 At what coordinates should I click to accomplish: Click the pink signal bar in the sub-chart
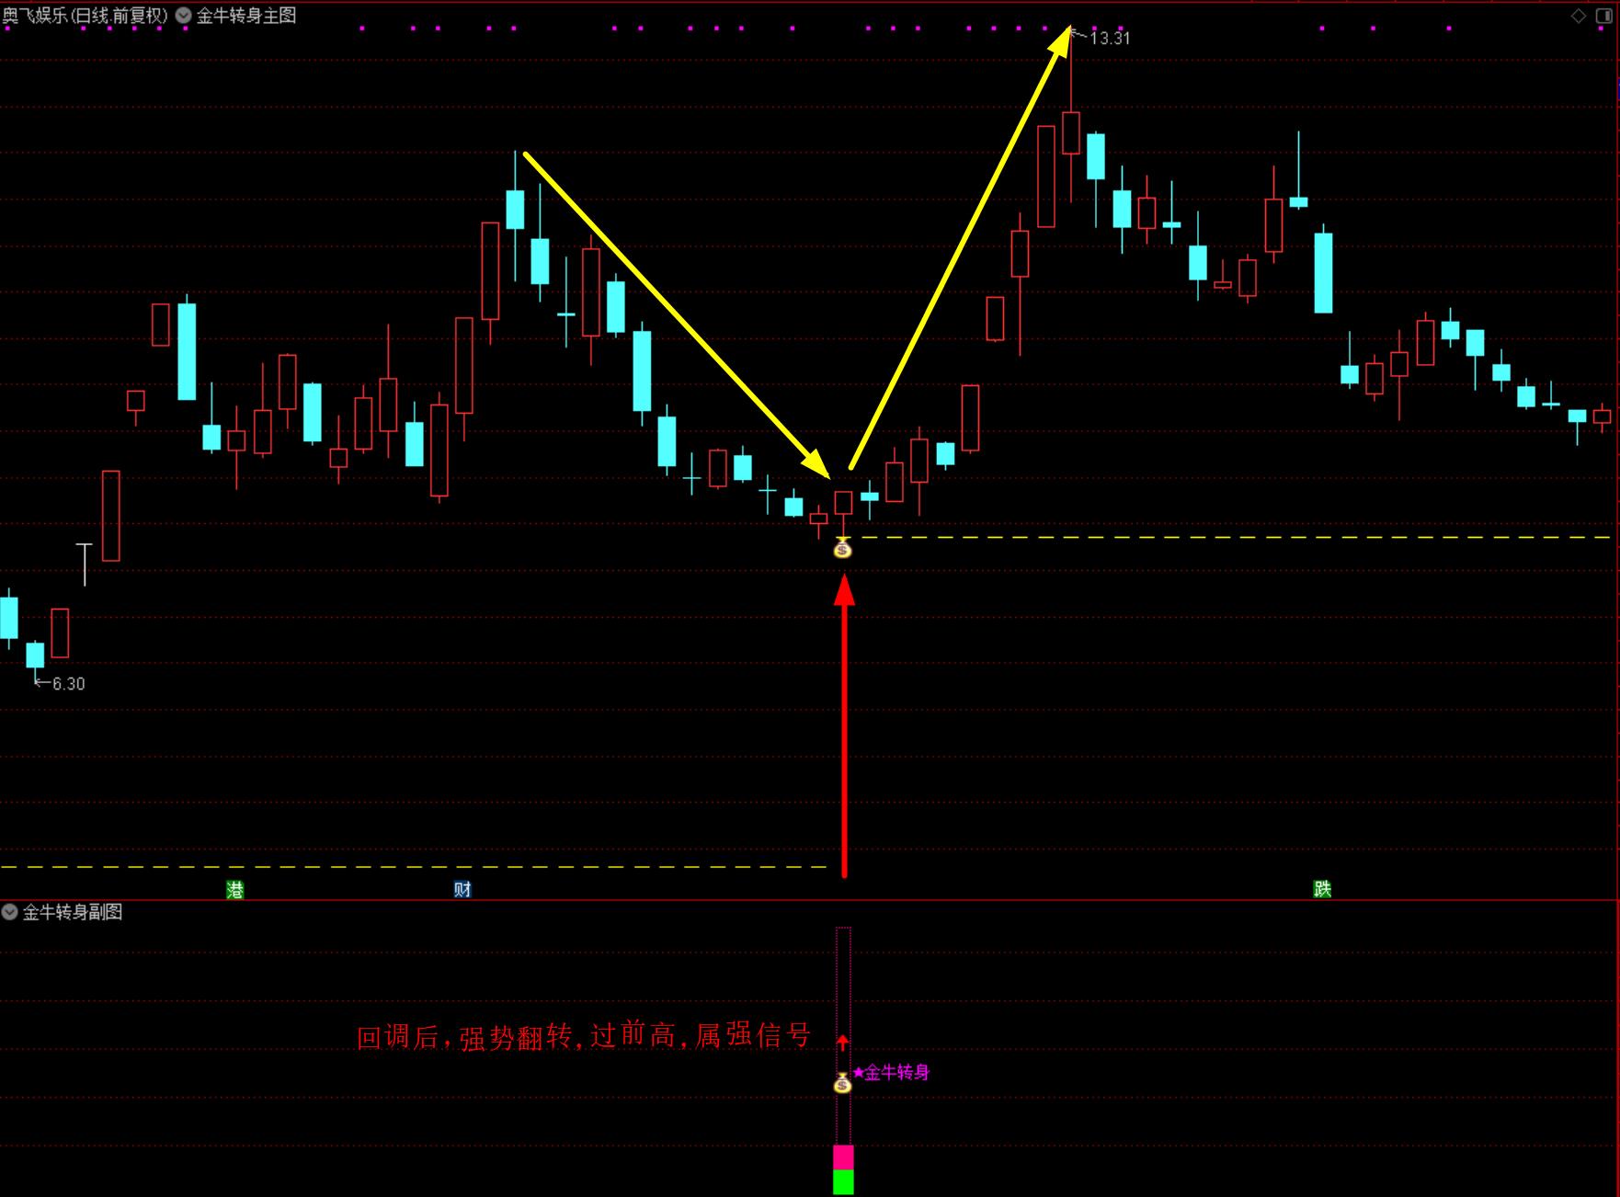(x=843, y=1157)
